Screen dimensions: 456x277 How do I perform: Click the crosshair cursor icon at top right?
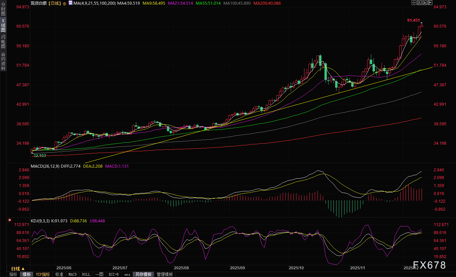(x=414, y=3)
